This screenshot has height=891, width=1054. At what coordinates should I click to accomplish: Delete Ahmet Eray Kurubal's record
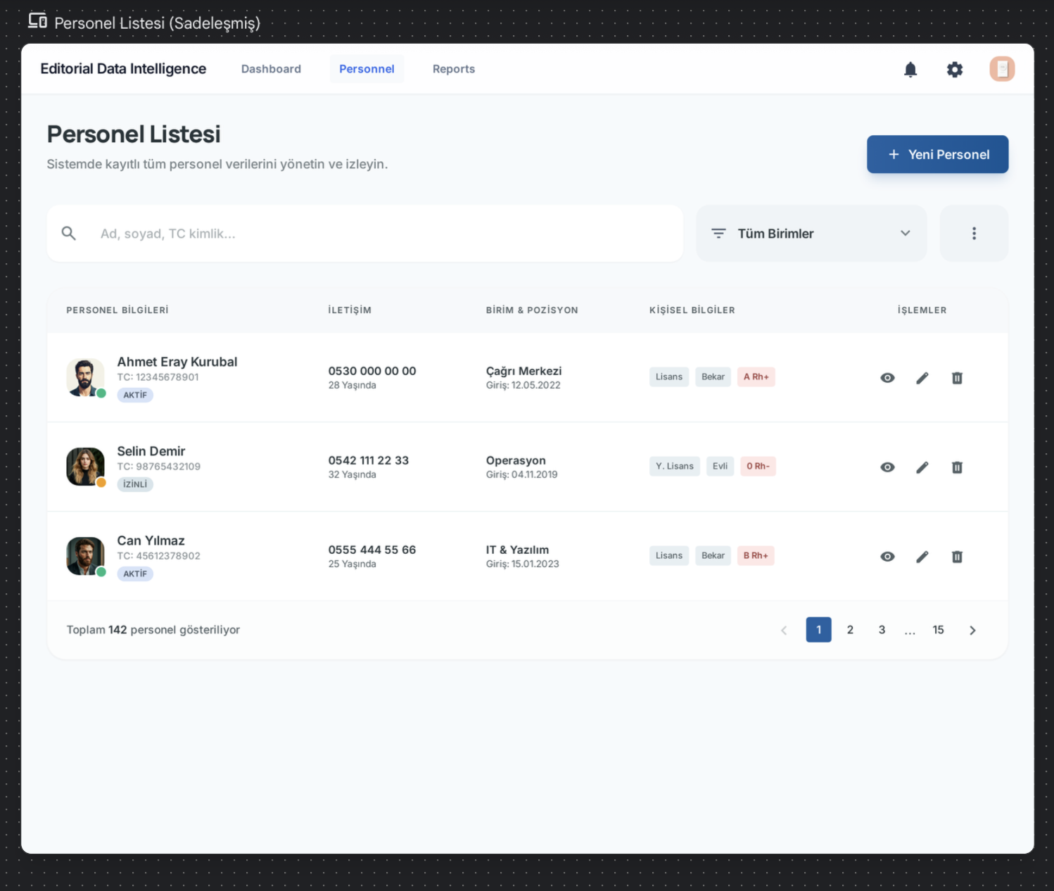click(x=957, y=378)
